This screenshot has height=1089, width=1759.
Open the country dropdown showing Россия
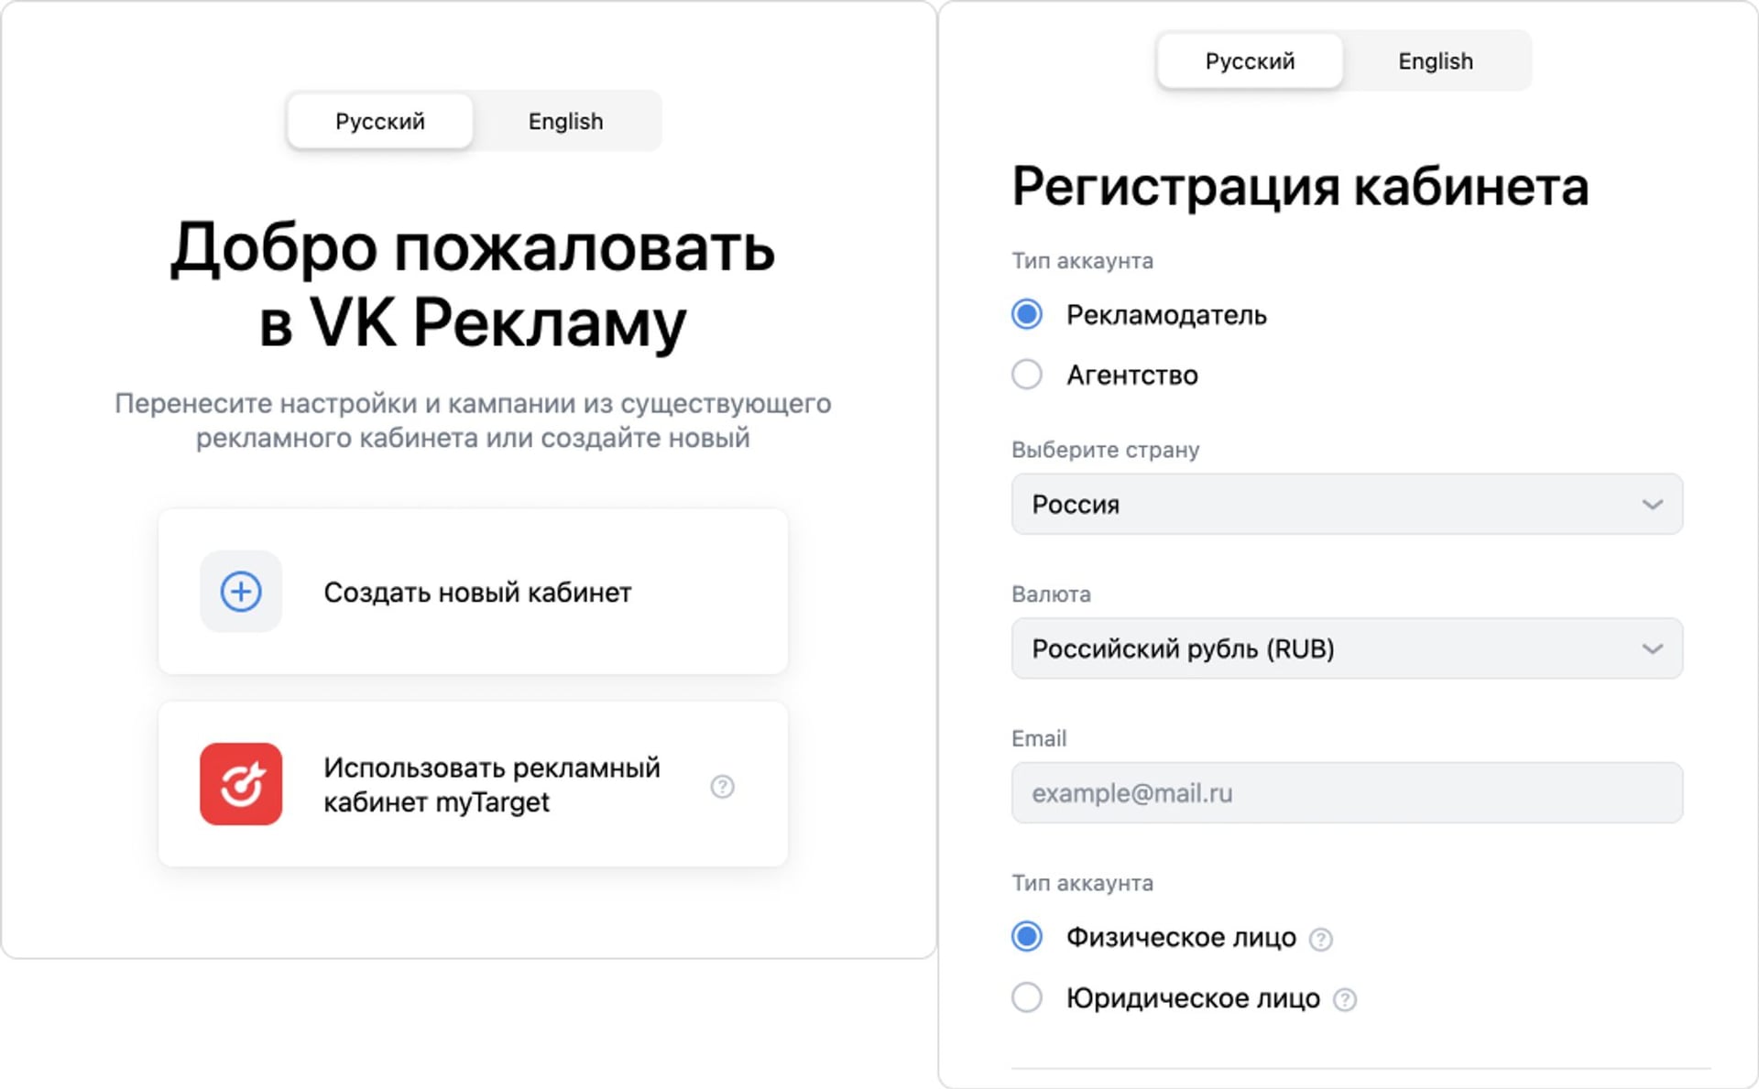point(1347,504)
